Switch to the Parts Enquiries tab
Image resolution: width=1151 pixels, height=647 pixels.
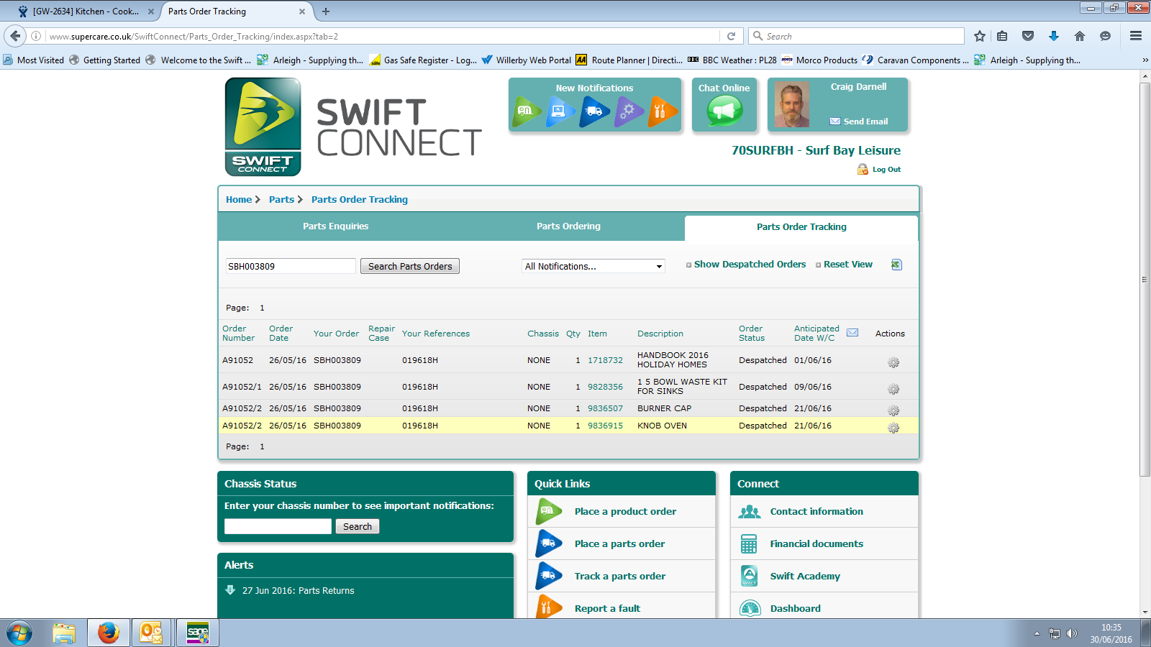[335, 226]
